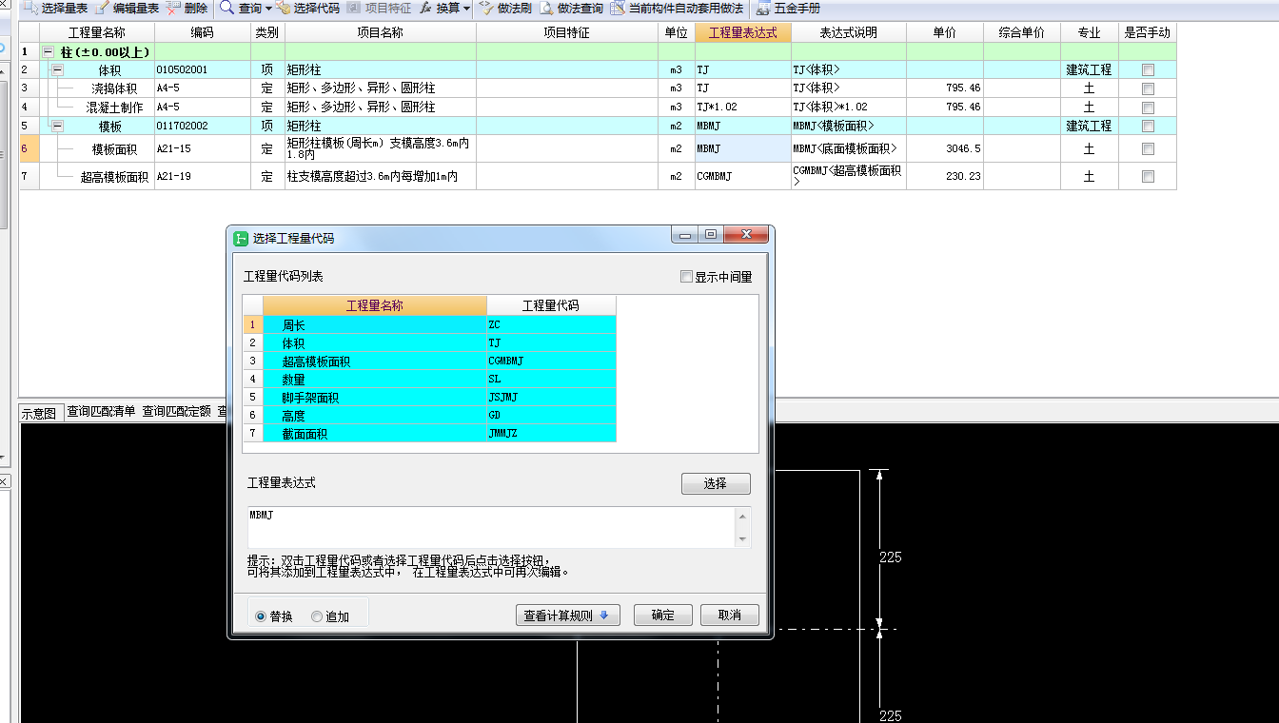Screen dimensions: 1279x723
Task: Click the 取消 cancel button
Action: 729,616
